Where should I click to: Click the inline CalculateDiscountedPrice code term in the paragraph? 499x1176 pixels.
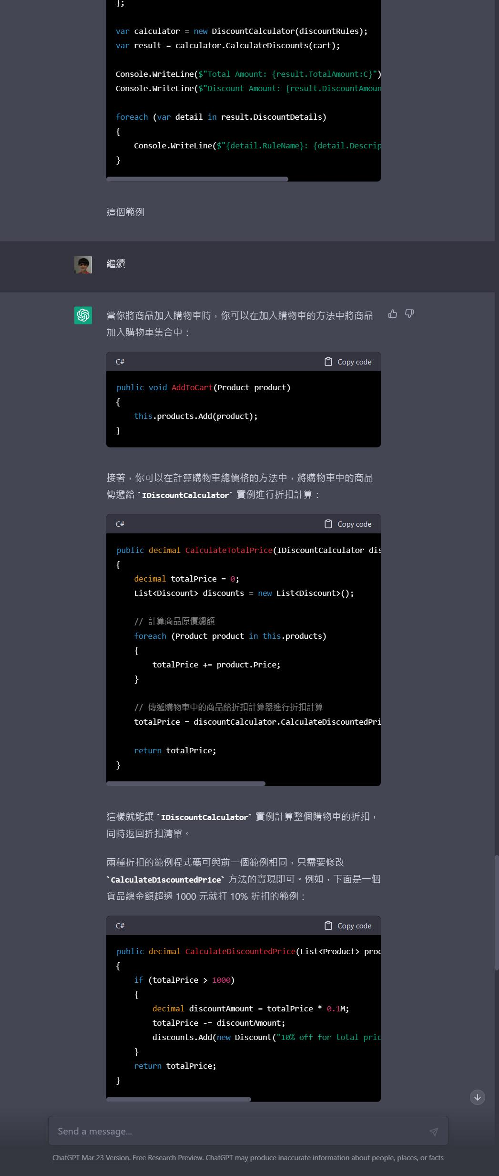166,880
